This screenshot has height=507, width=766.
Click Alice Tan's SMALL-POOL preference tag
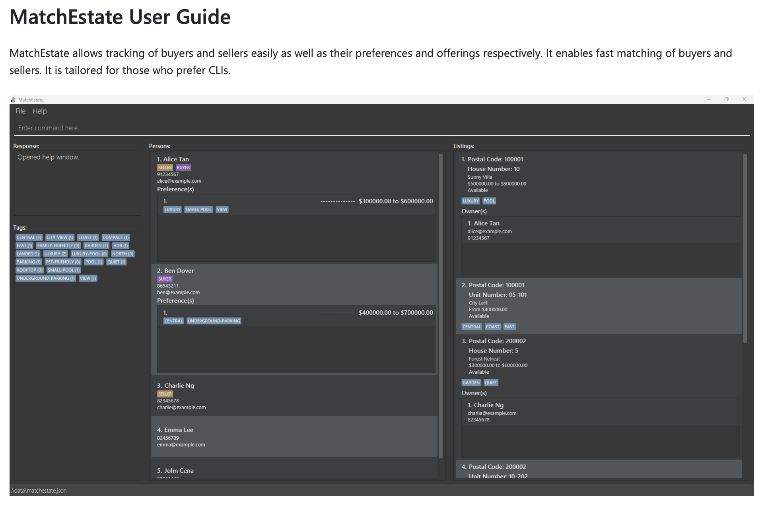198,210
